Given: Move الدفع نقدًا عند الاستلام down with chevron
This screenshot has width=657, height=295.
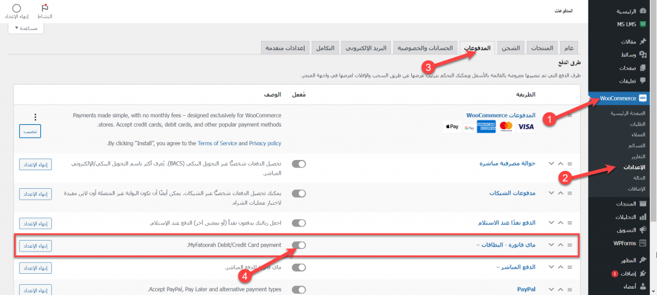Looking at the screenshot, I should (551, 223).
